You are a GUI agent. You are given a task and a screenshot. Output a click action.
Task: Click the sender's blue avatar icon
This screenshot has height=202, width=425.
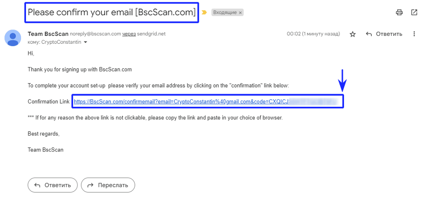13,38
